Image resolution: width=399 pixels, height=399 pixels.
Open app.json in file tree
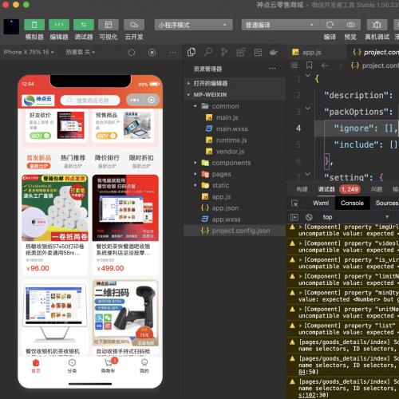225,208
